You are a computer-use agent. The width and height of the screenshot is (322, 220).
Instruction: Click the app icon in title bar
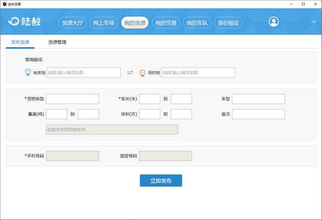point(5,4)
